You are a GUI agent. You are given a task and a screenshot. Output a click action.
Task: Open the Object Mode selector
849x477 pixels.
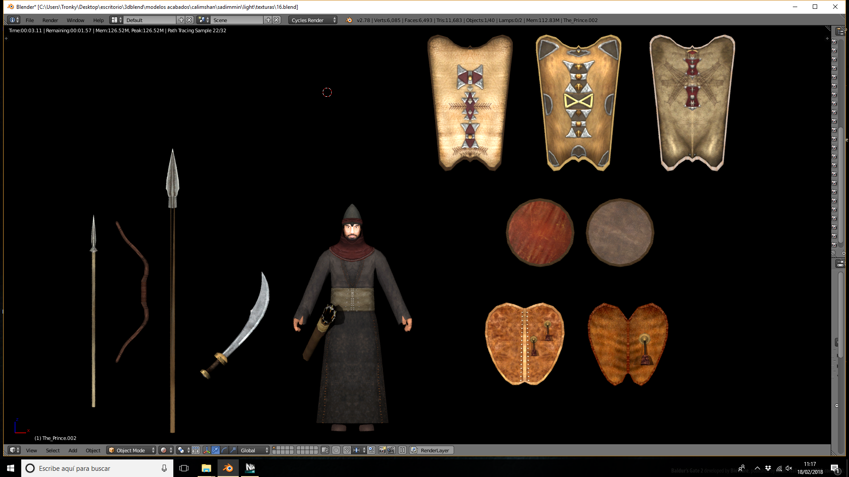131,450
